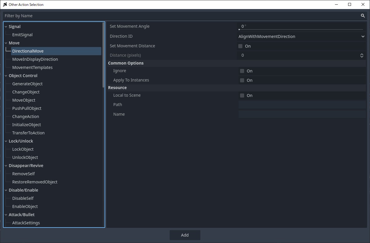Toggle Apply To Instances checkbox
370x243 pixels.
(x=242, y=80)
